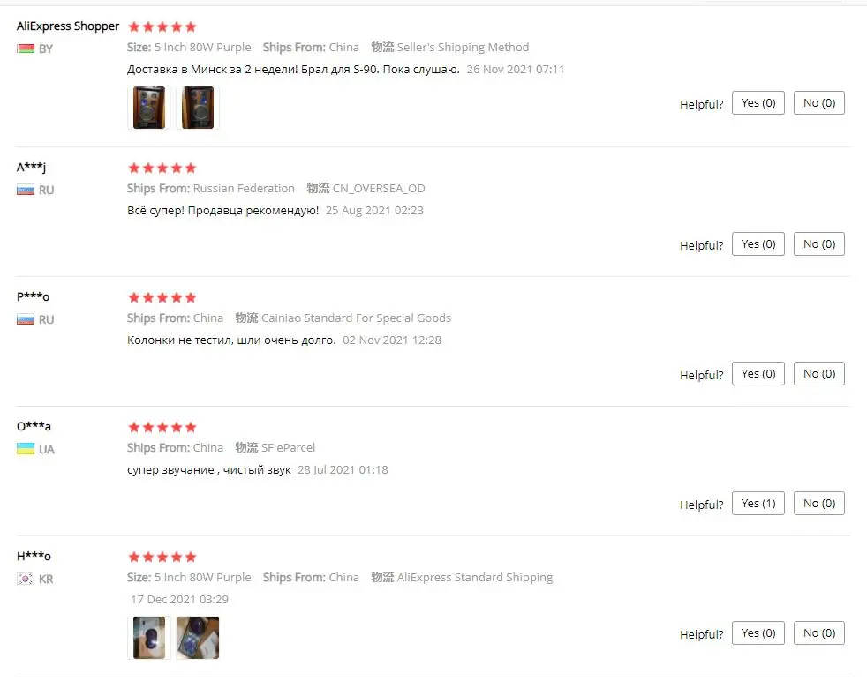Open second photo in H***o review

[x=198, y=638]
